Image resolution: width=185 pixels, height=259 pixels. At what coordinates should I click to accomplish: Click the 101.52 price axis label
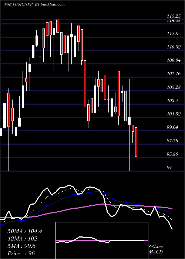(x=174, y=114)
